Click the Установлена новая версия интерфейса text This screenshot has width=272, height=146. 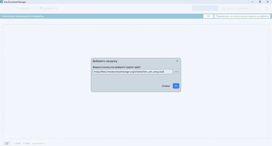[x=23, y=16]
